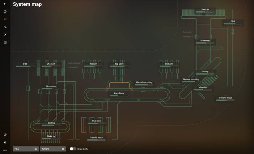This screenshot has width=254, height=154.
Task: Click the sliders icon in Filter box
Action: click(36, 149)
